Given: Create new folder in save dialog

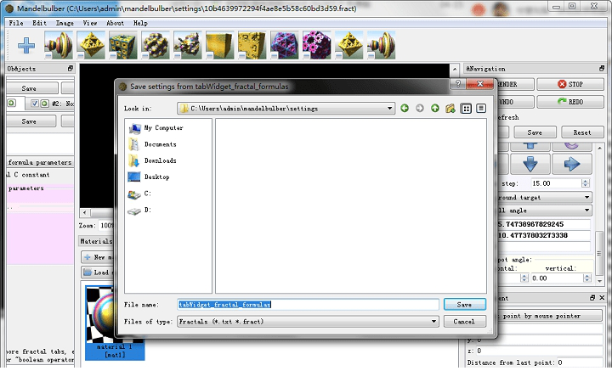Looking at the screenshot, I should click(450, 109).
